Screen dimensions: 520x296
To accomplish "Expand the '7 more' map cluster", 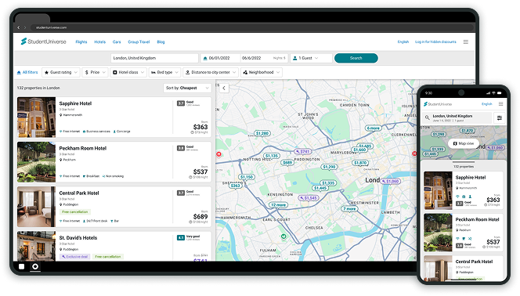I will 349,209.
